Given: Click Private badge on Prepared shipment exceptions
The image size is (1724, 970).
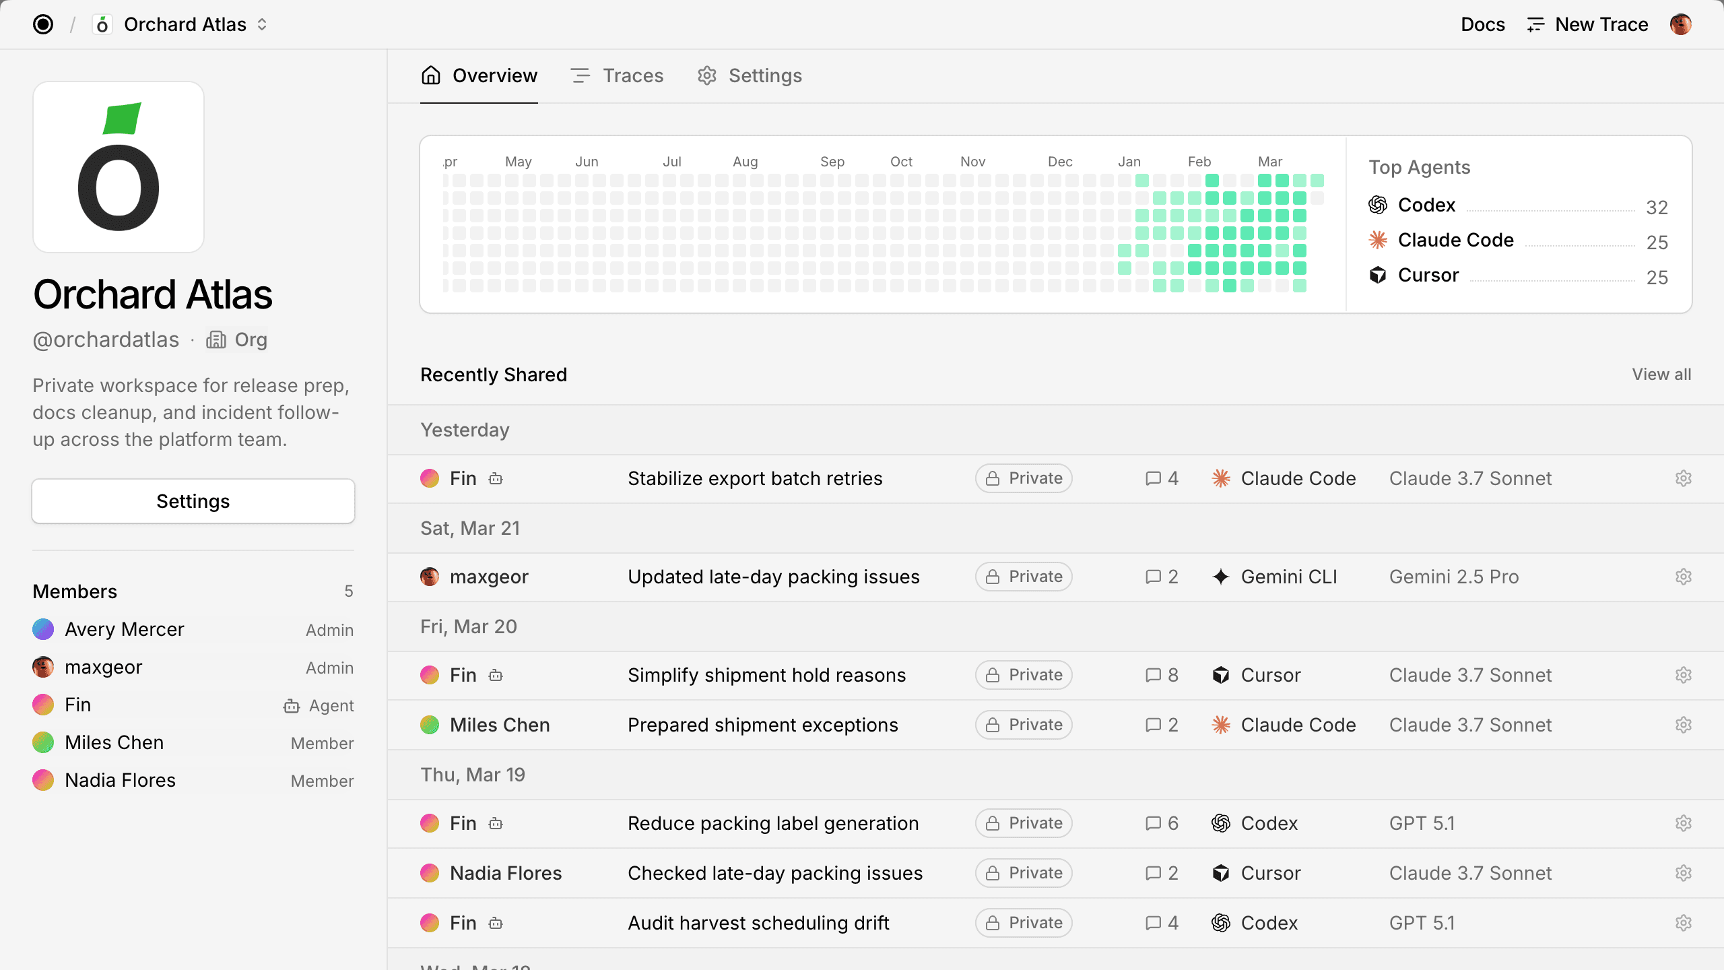Looking at the screenshot, I should [x=1024, y=725].
